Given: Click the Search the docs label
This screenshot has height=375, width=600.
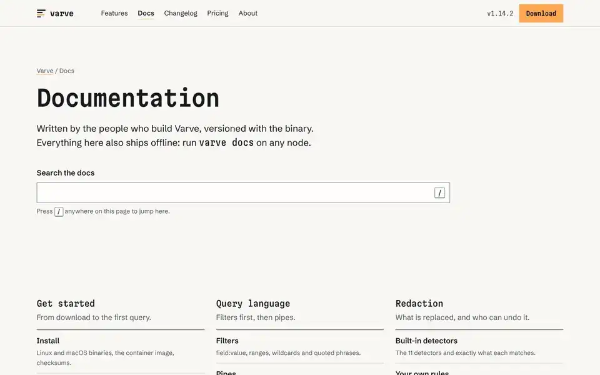Looking at the screenshot, I should [66, 173].
